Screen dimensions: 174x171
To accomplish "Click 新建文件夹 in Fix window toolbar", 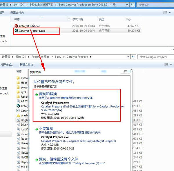I will 17,13.
